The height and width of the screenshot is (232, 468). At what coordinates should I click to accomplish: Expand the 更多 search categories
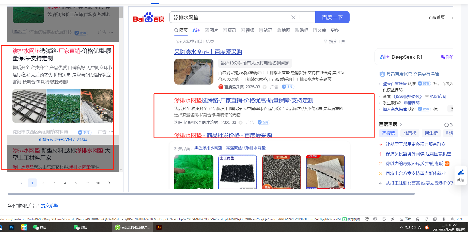coord(335,30)
